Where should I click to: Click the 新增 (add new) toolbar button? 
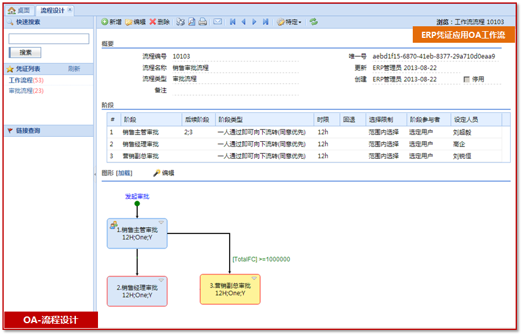click(111, 22)
